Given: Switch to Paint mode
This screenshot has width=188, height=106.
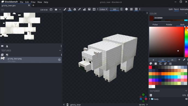Looking at the screenshot, I should 176,9.
